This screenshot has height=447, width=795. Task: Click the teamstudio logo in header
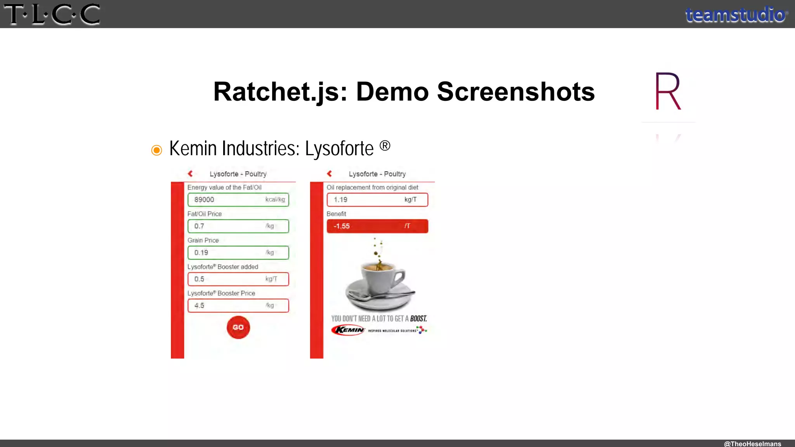tap(736, 15)
